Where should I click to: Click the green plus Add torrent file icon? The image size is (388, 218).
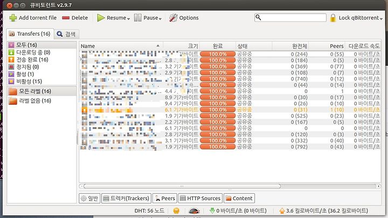(x=13, y=18)
